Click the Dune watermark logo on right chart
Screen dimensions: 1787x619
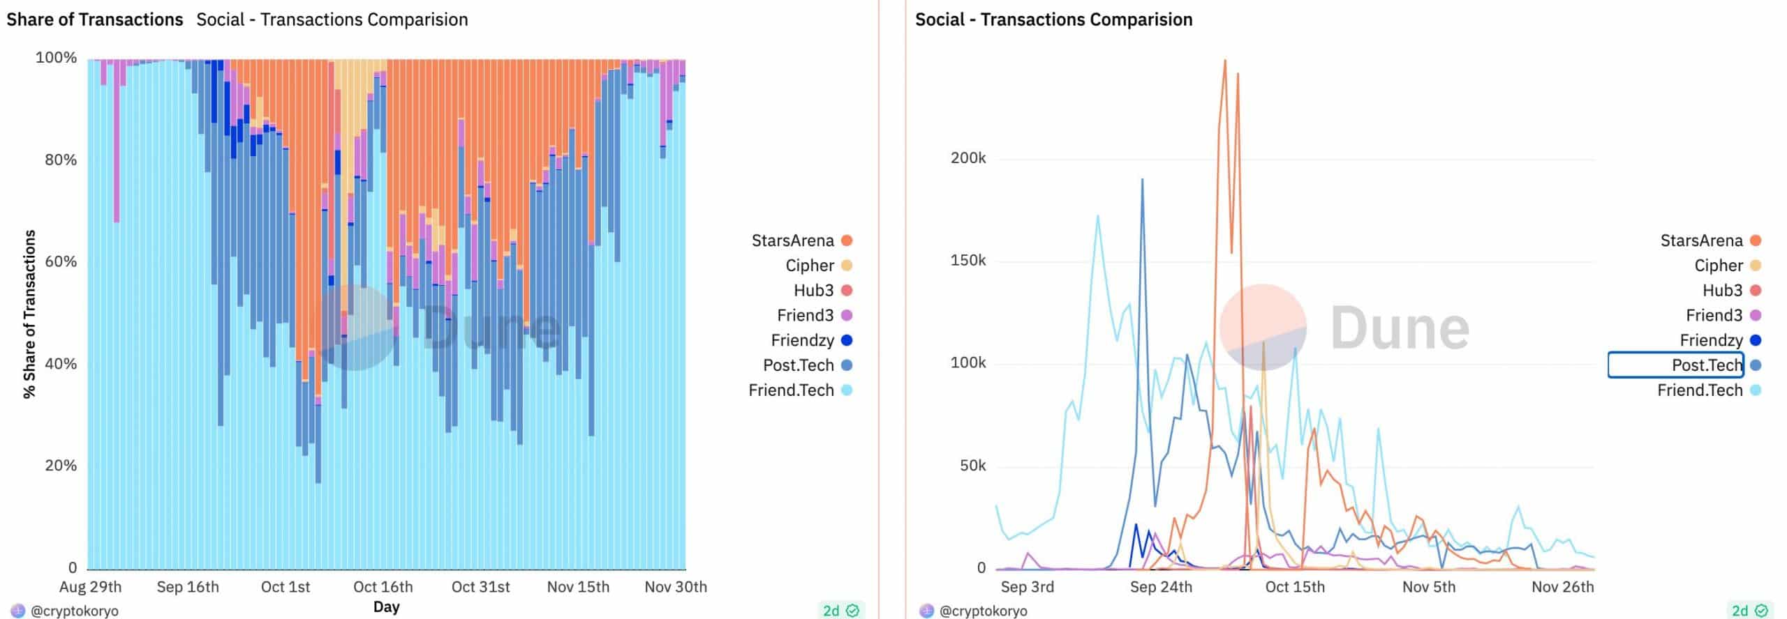pos(1344,328)
